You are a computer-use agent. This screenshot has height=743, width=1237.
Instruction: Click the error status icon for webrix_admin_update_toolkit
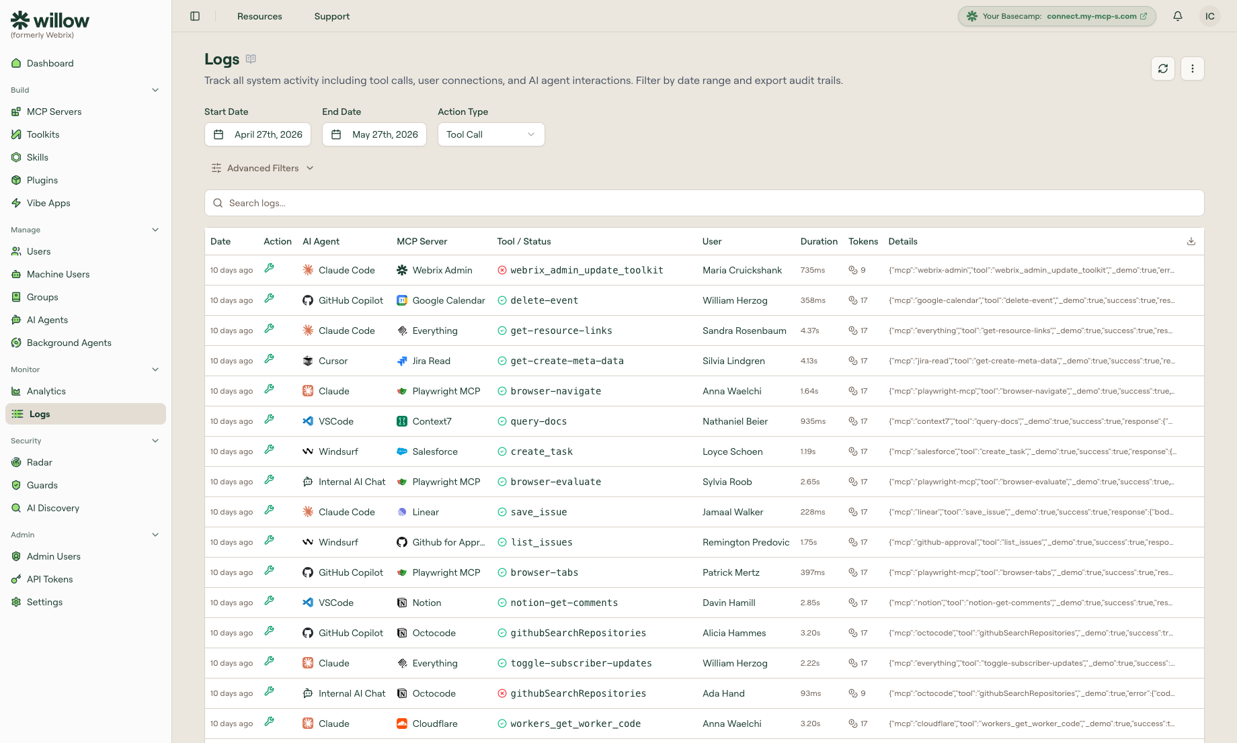(502, 270)
